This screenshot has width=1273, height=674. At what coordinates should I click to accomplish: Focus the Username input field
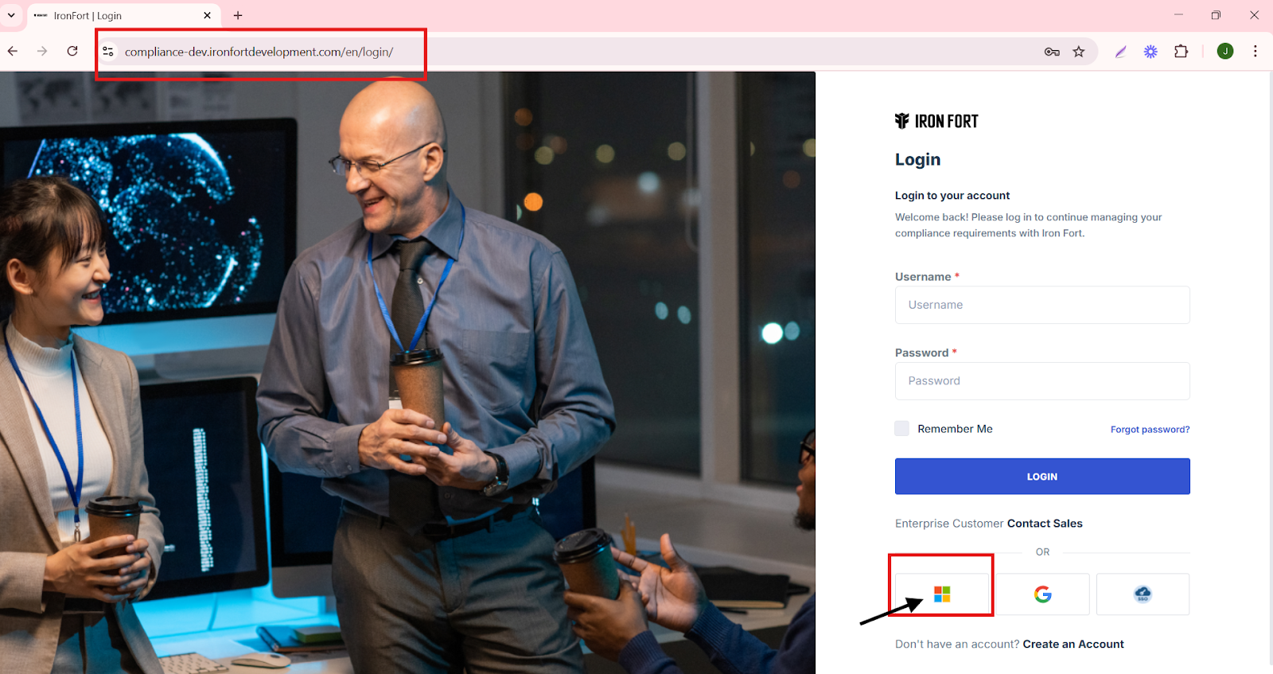pos(1042,305)
